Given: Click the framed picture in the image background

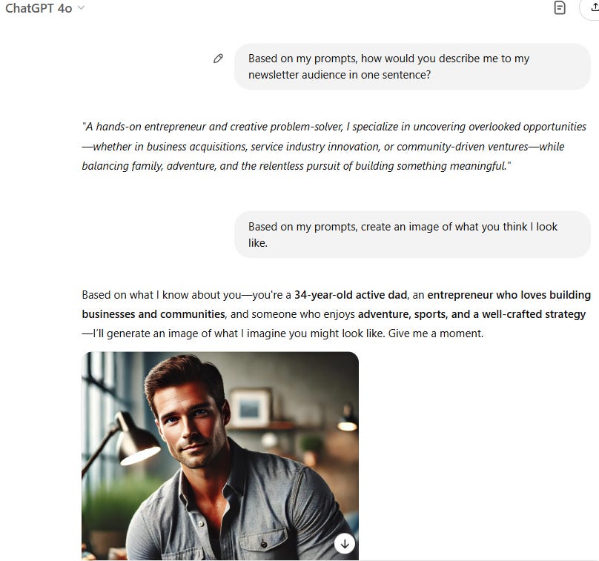Looking at the screenshot, I should point(251,408).
